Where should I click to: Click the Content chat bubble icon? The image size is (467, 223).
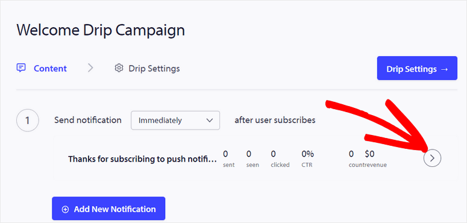[x=21, y=69]
